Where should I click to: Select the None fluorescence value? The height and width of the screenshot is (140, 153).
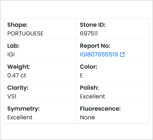[x=87, y=117]
